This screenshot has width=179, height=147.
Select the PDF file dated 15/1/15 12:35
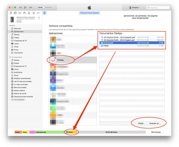click(132, 37)
